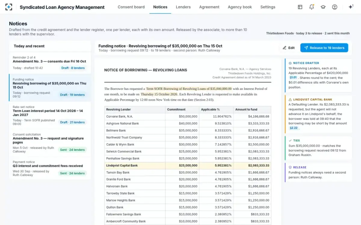Viewport: 361px width, 225px height.
Task: Click Halvorsen Bank lender name
Action: [117, 186]
